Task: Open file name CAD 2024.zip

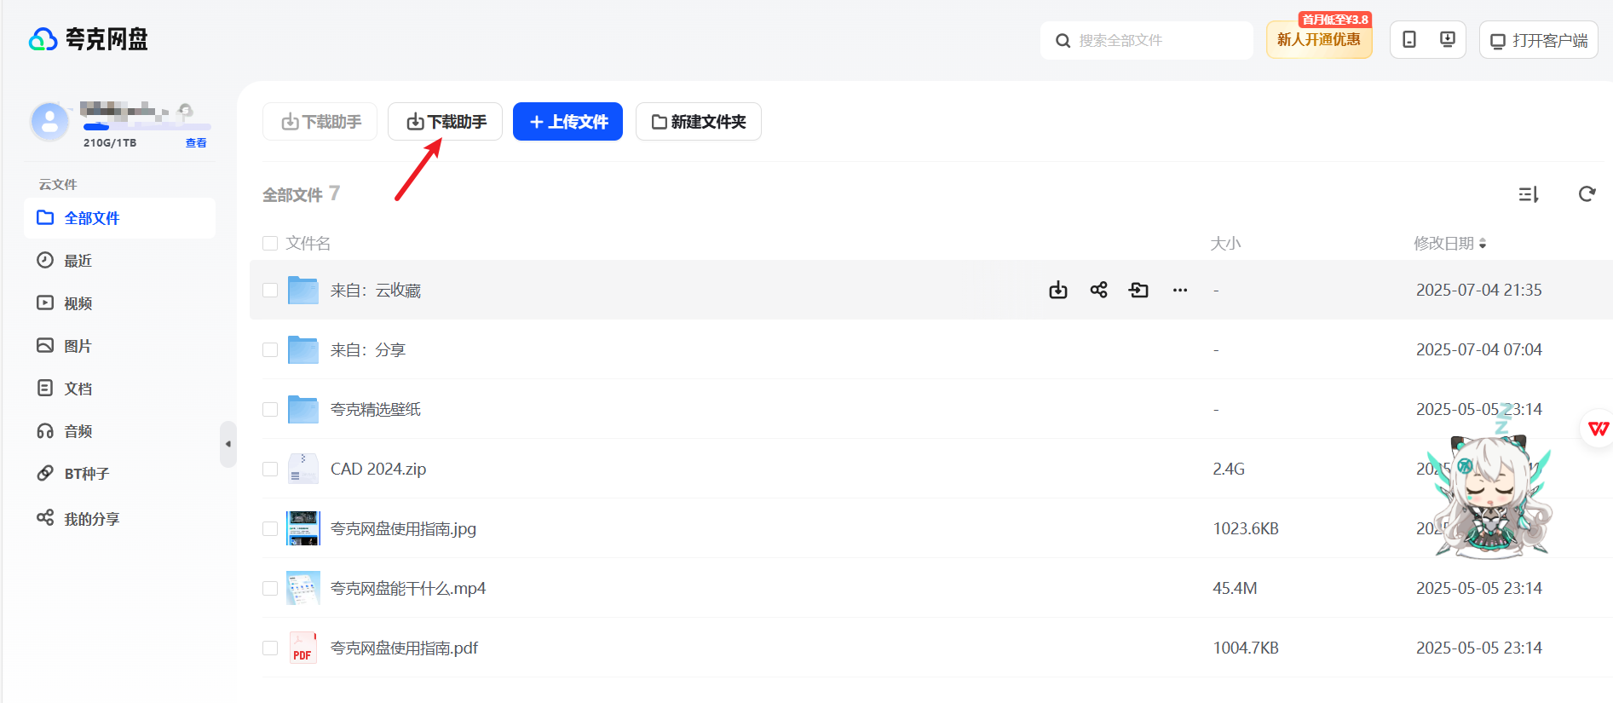Action: pos(378,469)
